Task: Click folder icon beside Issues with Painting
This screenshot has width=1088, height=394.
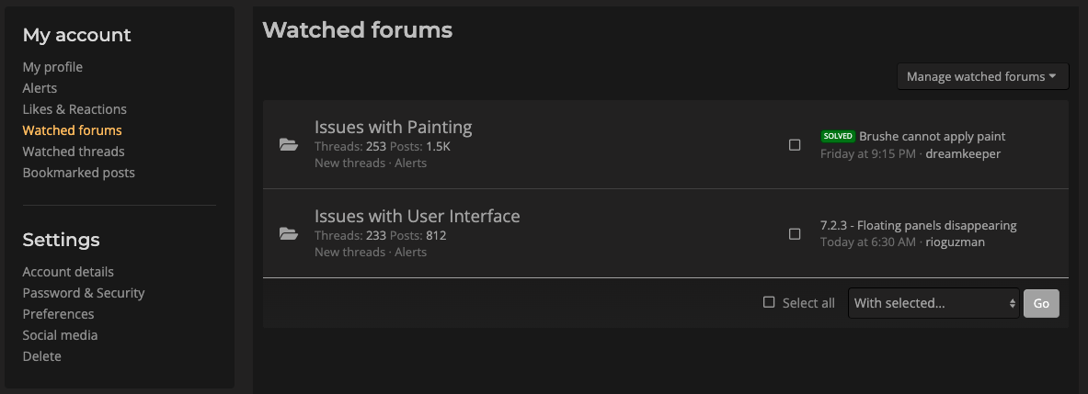Action: tap(289, 145)
